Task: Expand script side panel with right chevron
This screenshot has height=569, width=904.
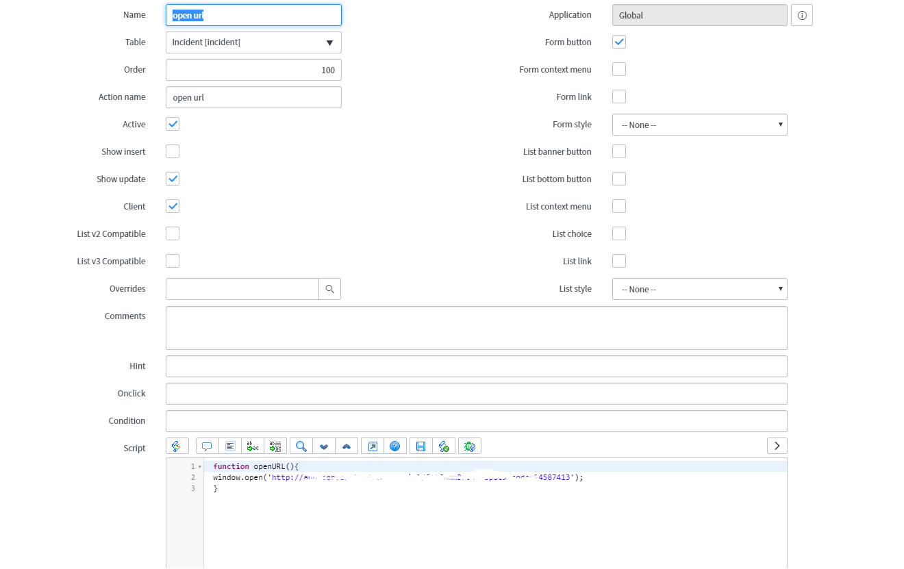Action: (x=777, y=446)
